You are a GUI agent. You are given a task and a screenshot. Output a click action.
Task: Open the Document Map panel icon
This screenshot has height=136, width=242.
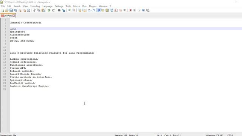pyautogui.click(x=107, y=10)
